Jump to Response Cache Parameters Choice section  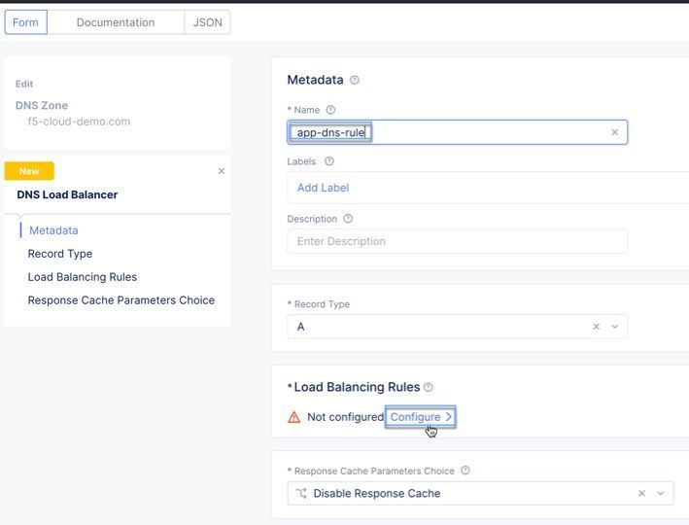(121, 300)
